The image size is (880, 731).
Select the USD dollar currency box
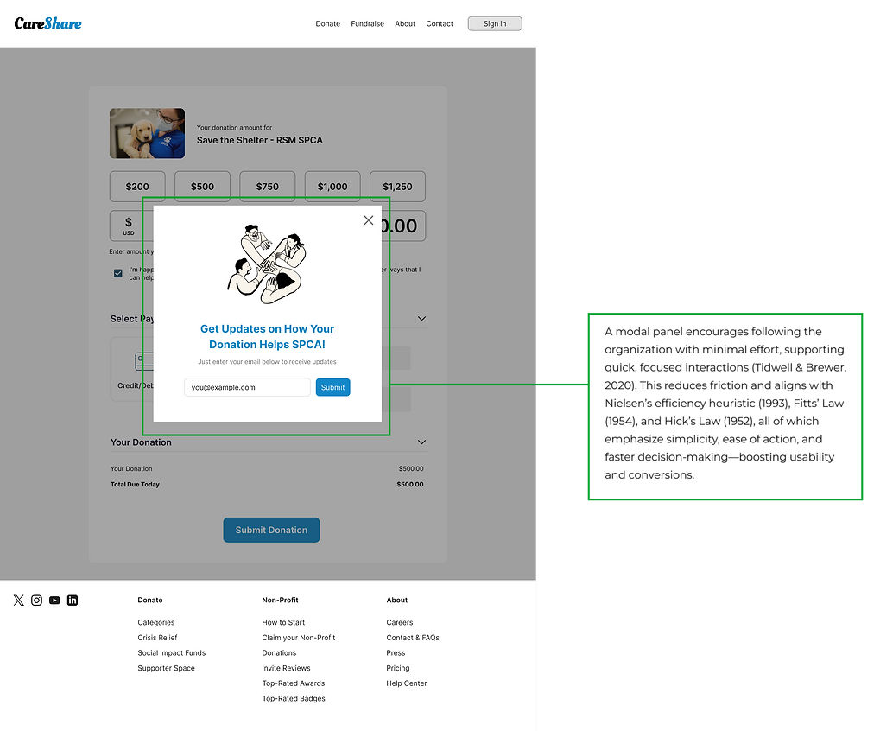128,226
